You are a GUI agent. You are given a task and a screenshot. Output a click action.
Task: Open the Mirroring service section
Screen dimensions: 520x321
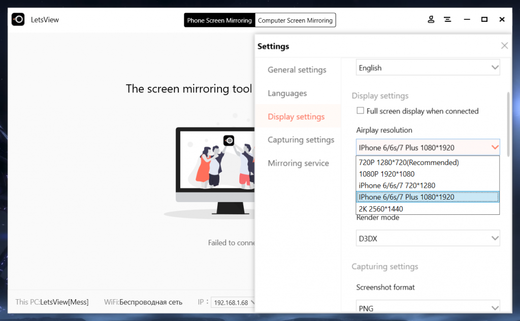tap(298, 163)
